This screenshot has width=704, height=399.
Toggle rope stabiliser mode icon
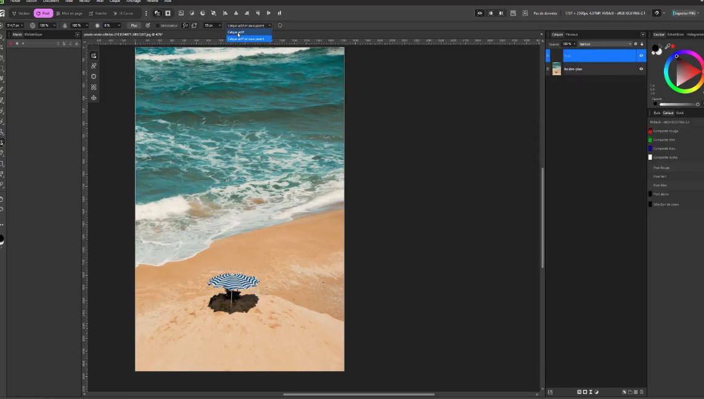tap(185, 26)
